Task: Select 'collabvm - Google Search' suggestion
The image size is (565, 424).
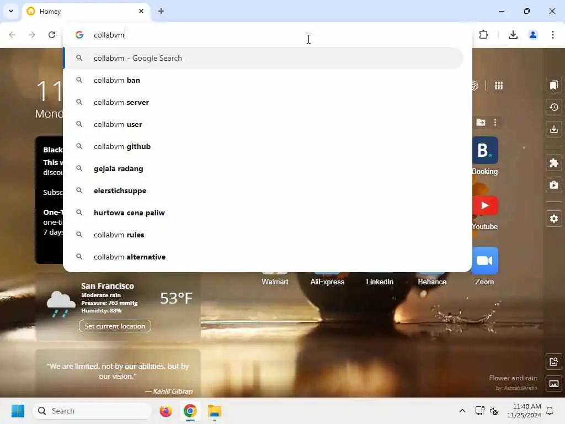Action: pos(263,58)
